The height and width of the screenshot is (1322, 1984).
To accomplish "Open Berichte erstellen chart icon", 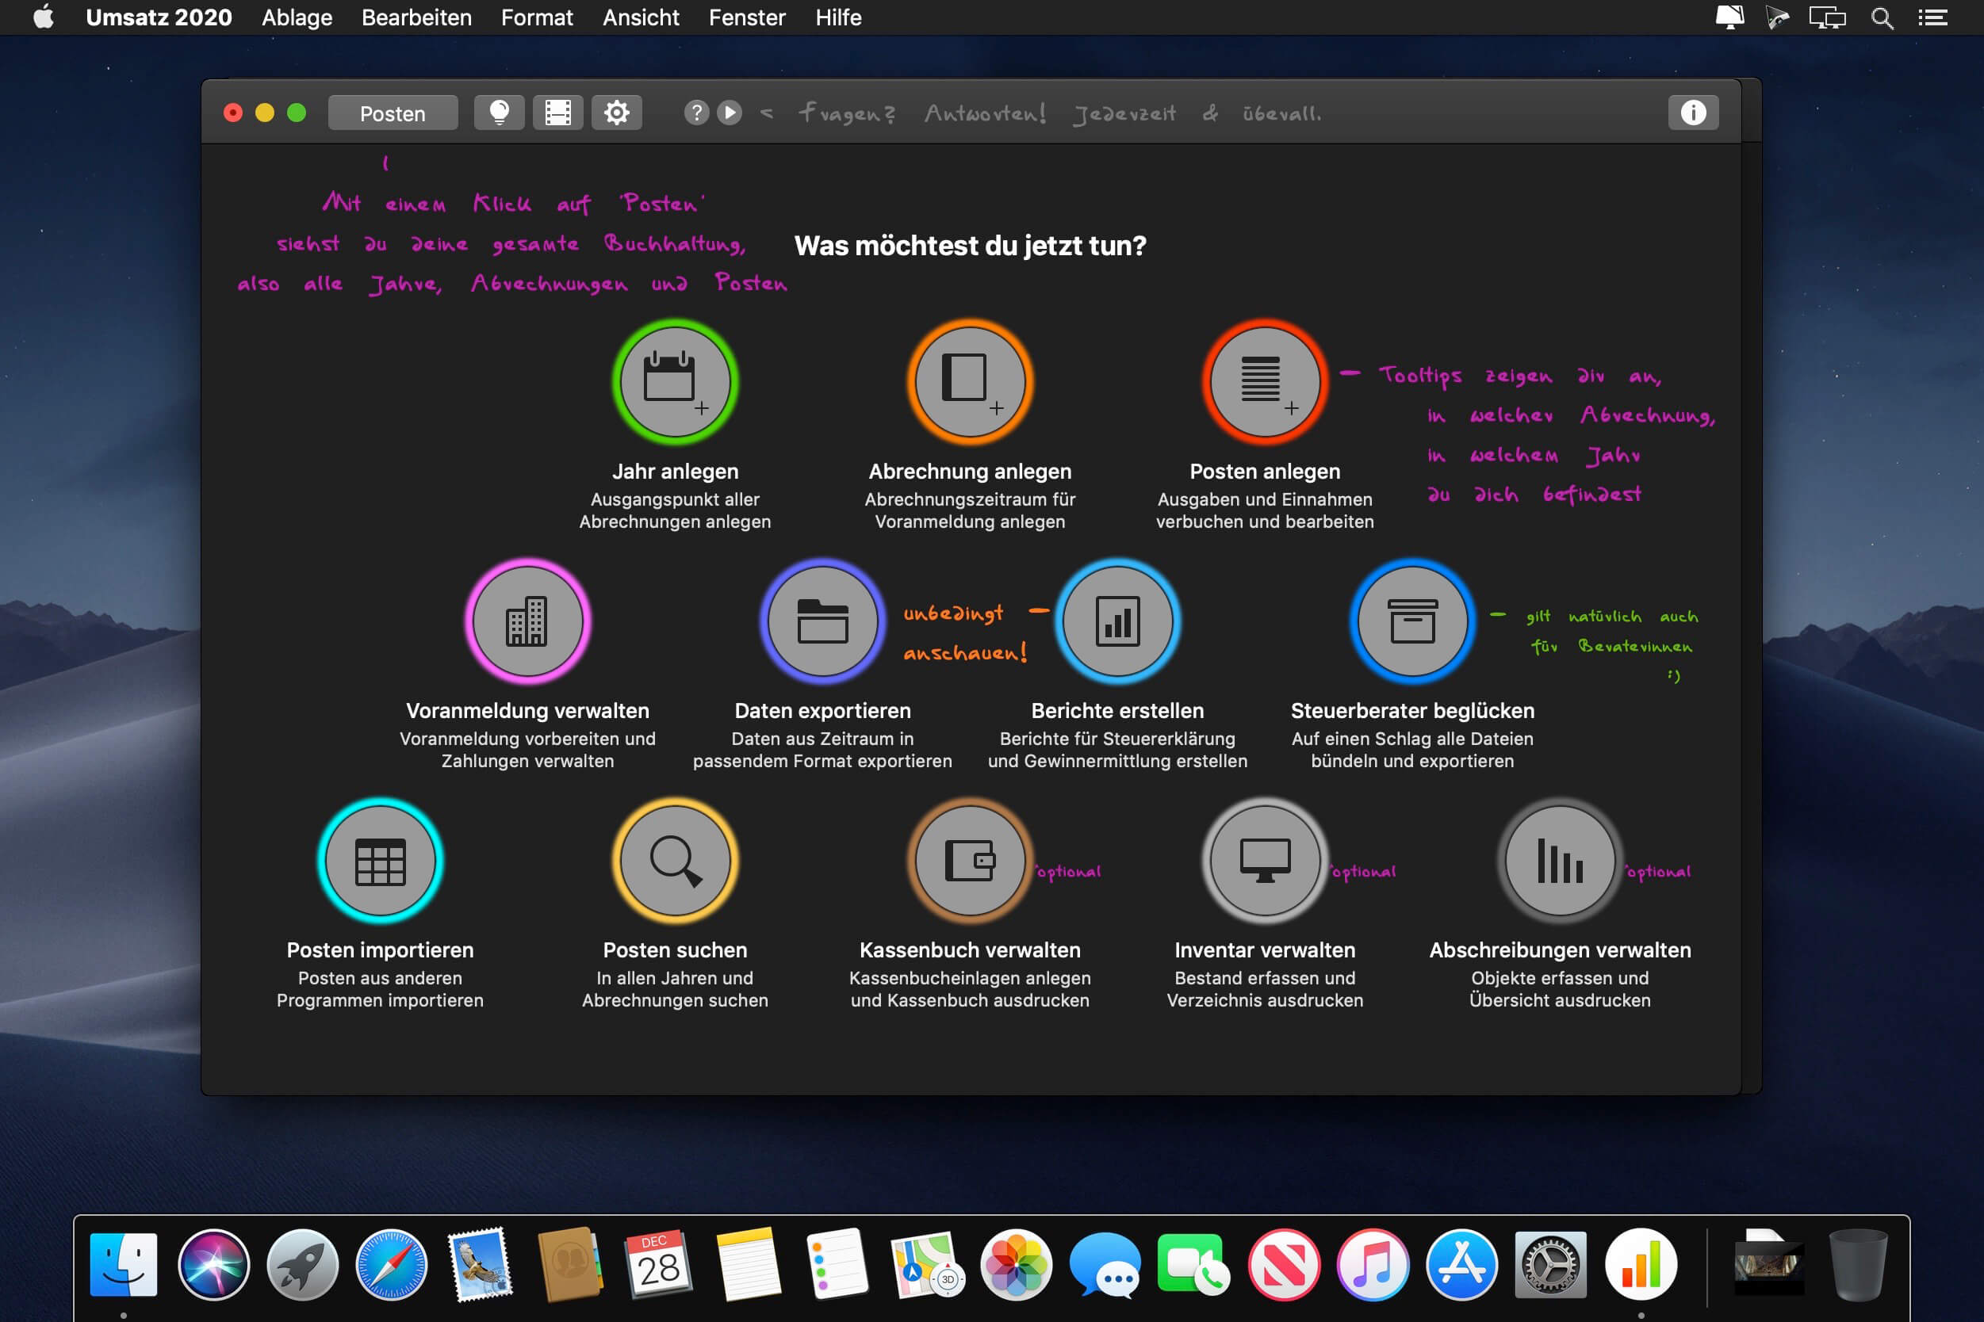I will (1118, 621).
